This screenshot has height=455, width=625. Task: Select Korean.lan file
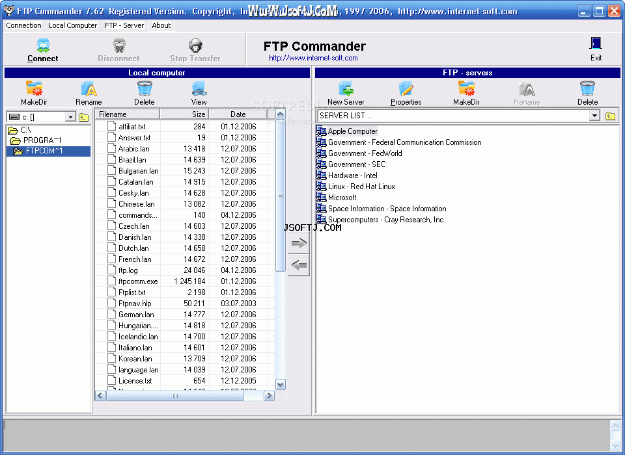click(135, 359)
